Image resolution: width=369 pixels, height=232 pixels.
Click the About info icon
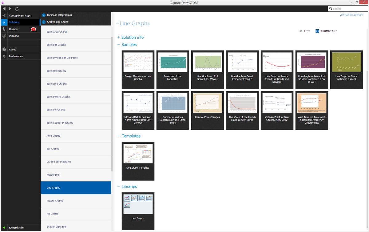4,49
